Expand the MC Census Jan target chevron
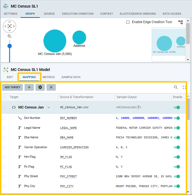192x195 pixels. coord(49,107)
